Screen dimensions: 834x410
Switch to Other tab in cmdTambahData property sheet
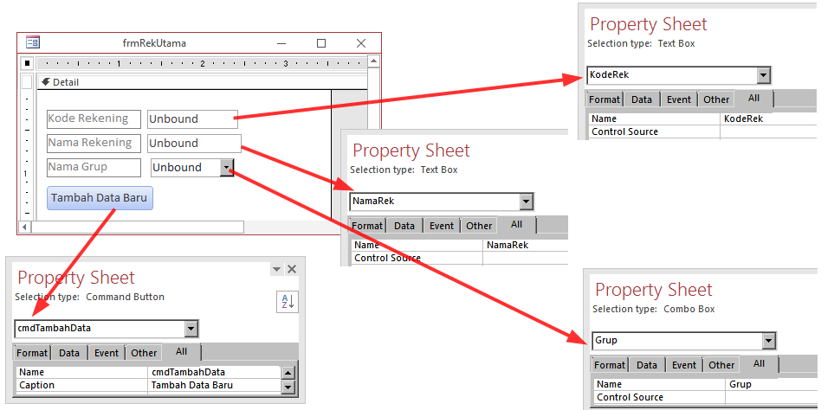tap(144, 353)
